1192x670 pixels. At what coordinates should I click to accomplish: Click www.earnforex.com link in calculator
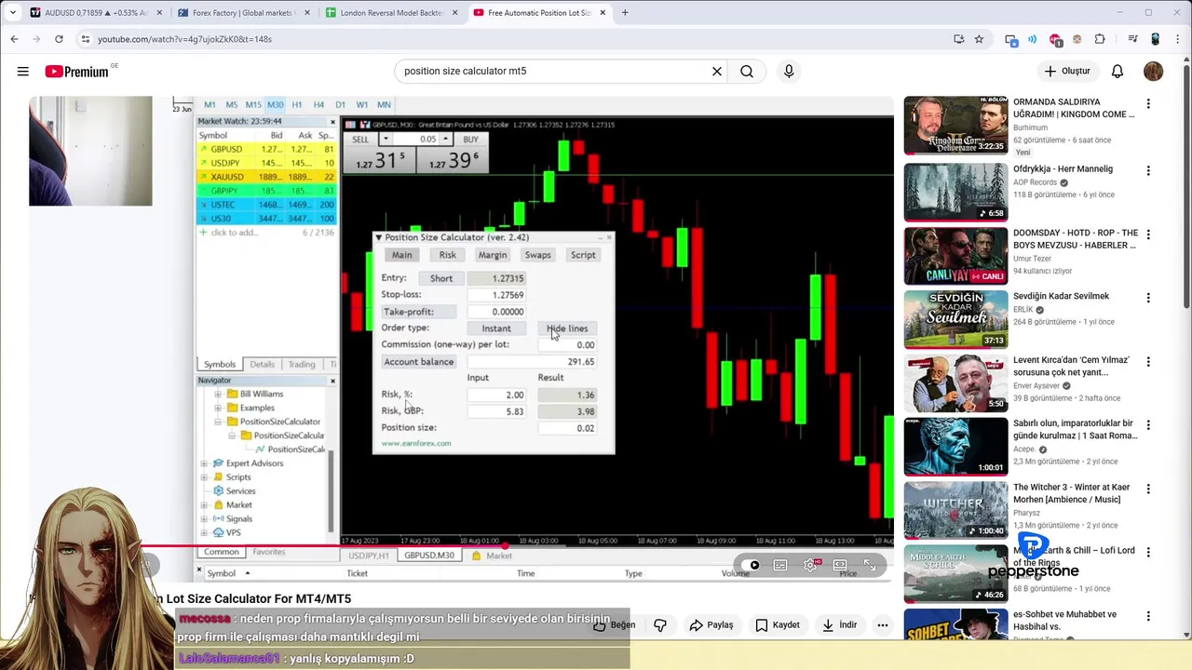pos(416,444)
